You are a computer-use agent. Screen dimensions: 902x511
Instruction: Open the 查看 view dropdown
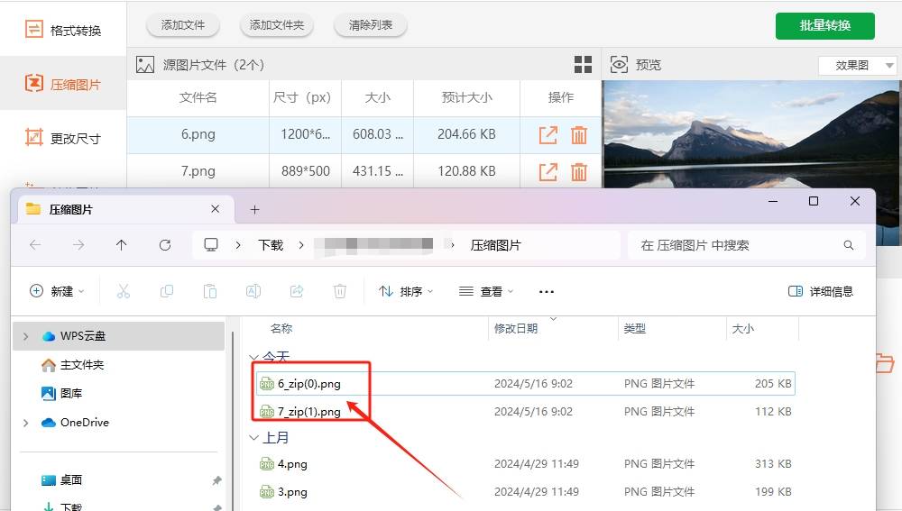486,291
